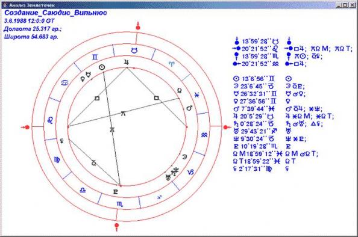Click the Mars glyph inside the wheel
The image size is (358, 237).
pos(189,108)
